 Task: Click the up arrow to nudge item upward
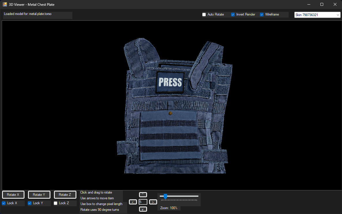click(x=143, y=195)
